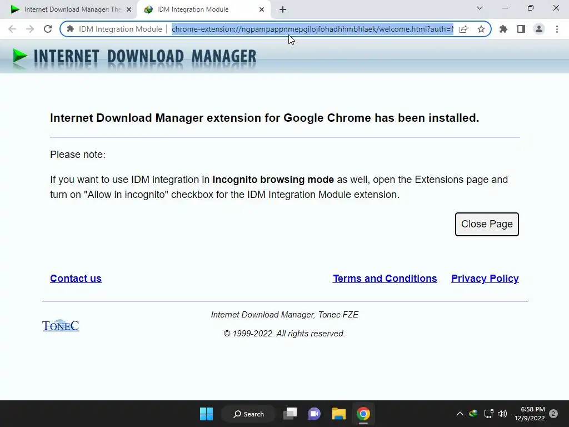Open the clock and calendar flyout
This screenshot has width=569, height=427.
pos(530,414)
